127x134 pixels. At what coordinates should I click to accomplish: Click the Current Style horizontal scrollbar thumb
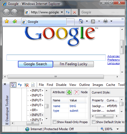tap(104, 116)
